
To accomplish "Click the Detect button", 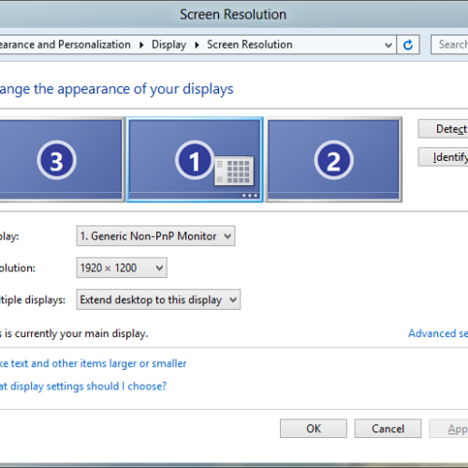I will [x=443, y=128].
